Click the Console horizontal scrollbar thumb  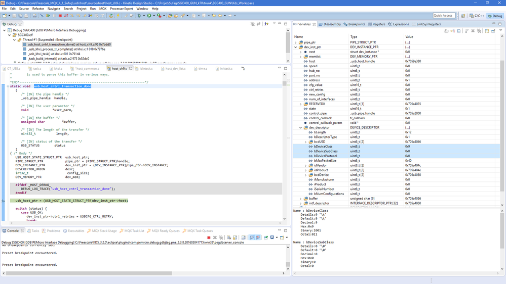89,273
